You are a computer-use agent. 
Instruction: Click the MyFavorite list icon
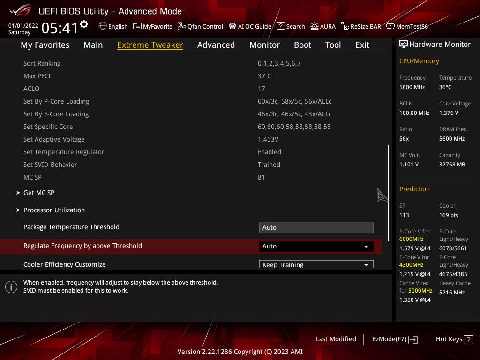[x=137, y=26]
